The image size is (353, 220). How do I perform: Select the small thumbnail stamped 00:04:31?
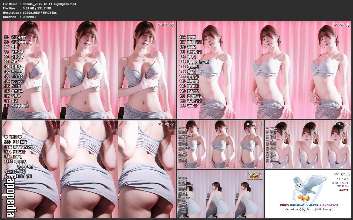[x=220, y=144]
